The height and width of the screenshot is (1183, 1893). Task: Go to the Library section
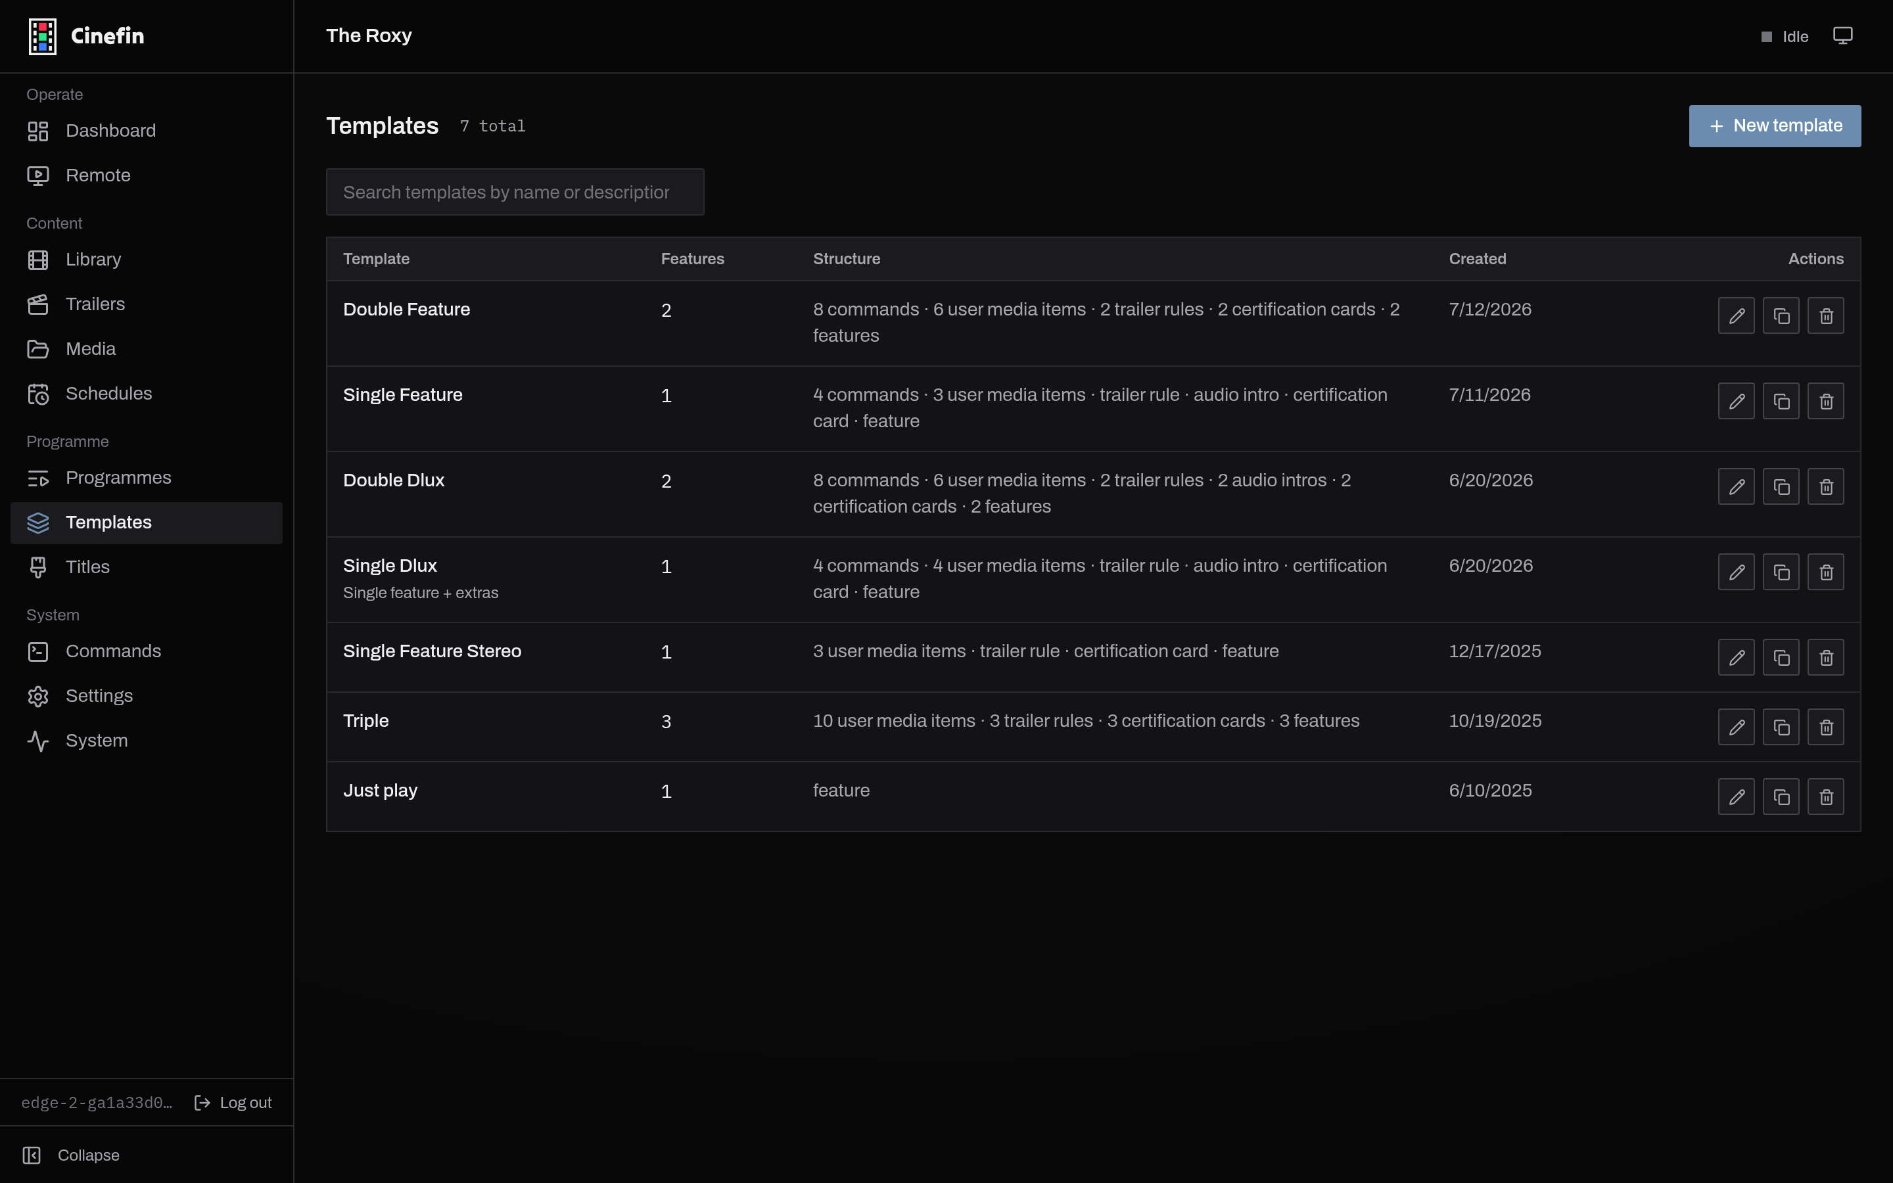pos(147,260)
